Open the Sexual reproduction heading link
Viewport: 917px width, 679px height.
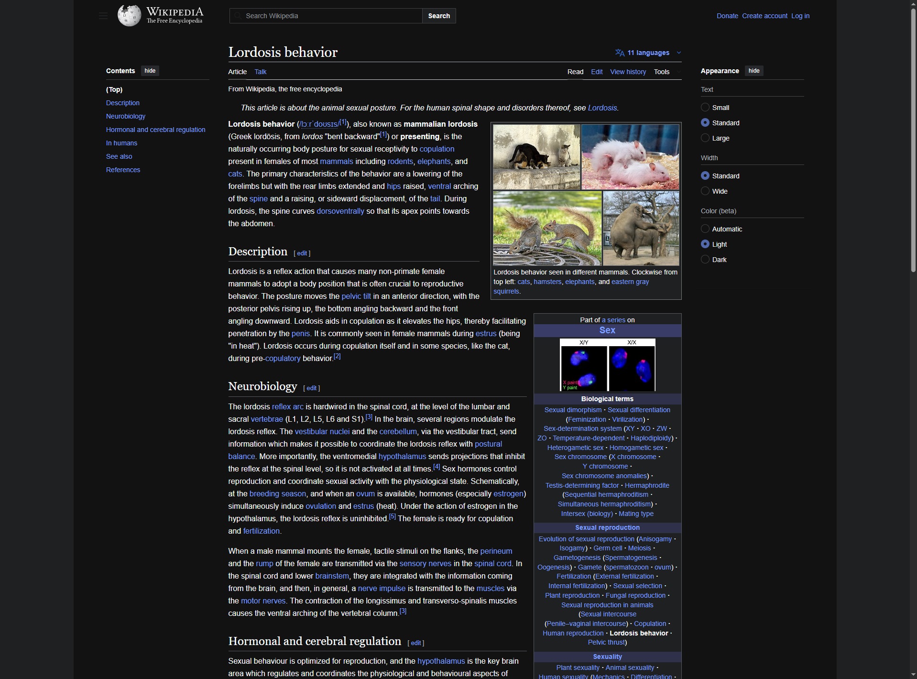607,527
